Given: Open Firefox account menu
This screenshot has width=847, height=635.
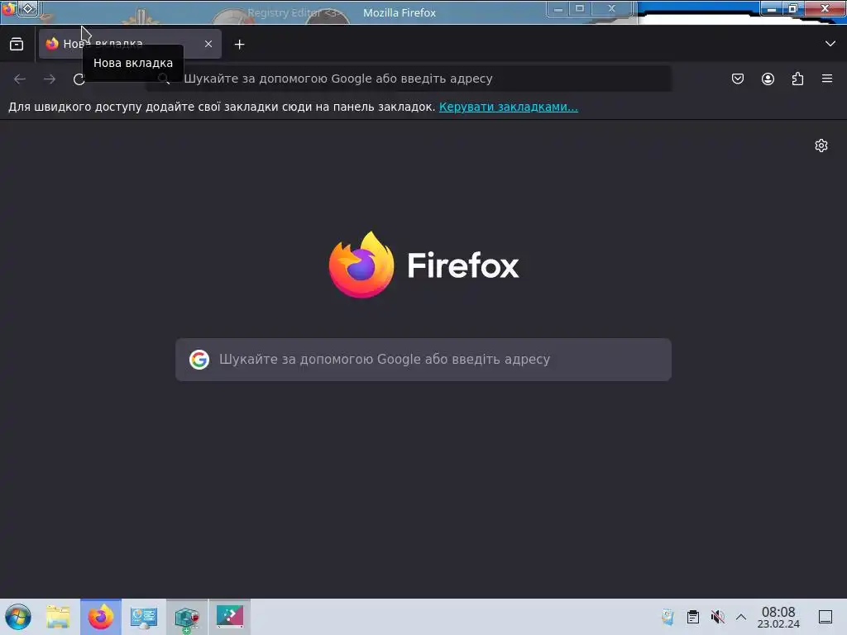Looking at the screenshot, I should pos(768,79).
